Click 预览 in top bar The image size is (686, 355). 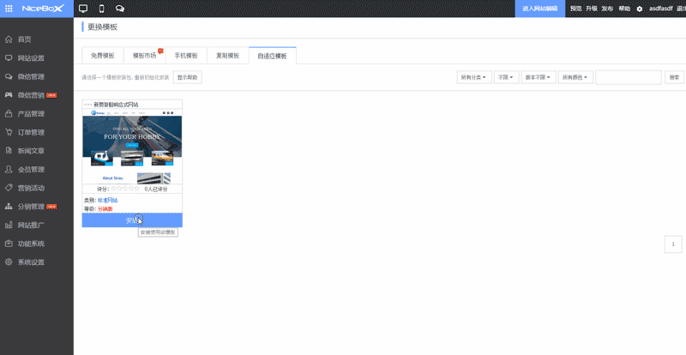click(575, 9)
